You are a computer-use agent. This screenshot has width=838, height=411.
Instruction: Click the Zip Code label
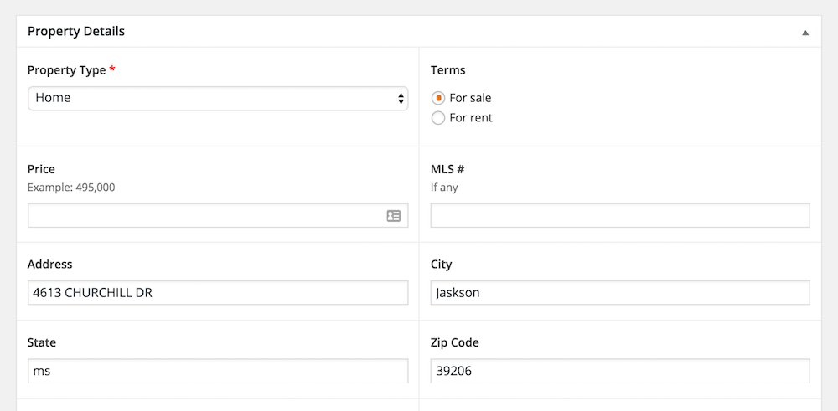click(455, 342)
